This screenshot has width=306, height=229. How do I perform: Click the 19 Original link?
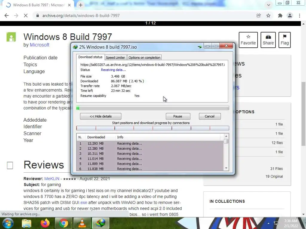[x=274, y=177]
